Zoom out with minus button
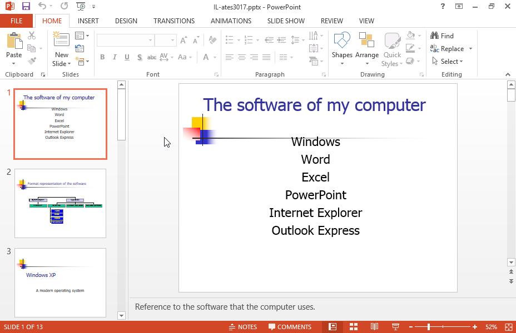Viewport: 516px width, 333px height. [x=411, y=327]
